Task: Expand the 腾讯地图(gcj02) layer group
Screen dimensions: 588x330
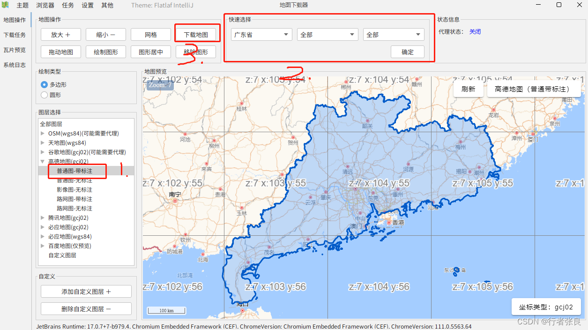Action: [x=43, y=218]
